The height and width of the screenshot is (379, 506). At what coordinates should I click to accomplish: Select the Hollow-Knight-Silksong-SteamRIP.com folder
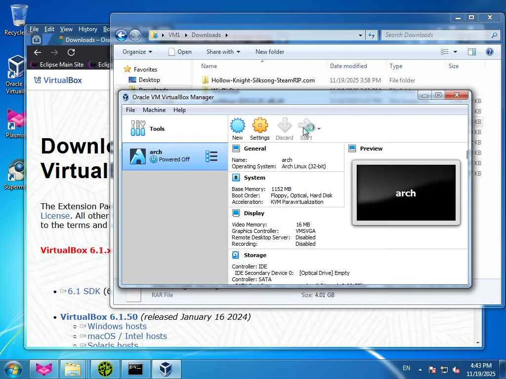(263, 80)
